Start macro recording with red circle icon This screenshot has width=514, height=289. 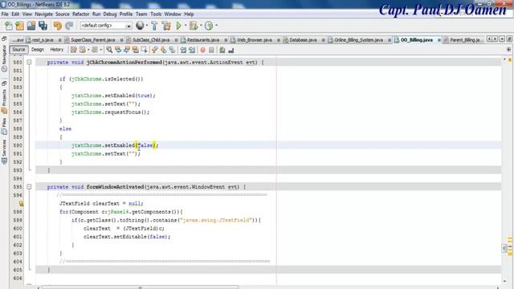click(x=203, y=50)
